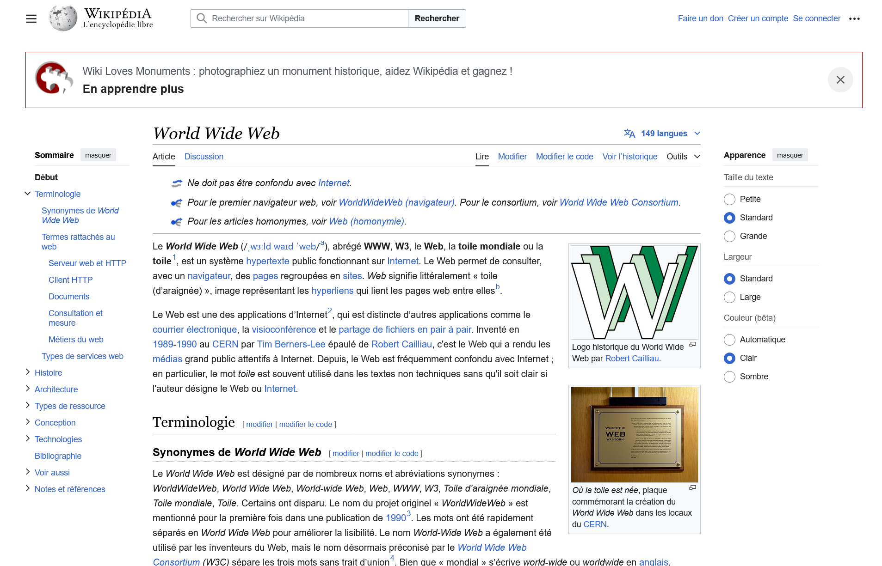Select the Petite text size option
This screenshot has height=566, width=882.
point(729,199)
